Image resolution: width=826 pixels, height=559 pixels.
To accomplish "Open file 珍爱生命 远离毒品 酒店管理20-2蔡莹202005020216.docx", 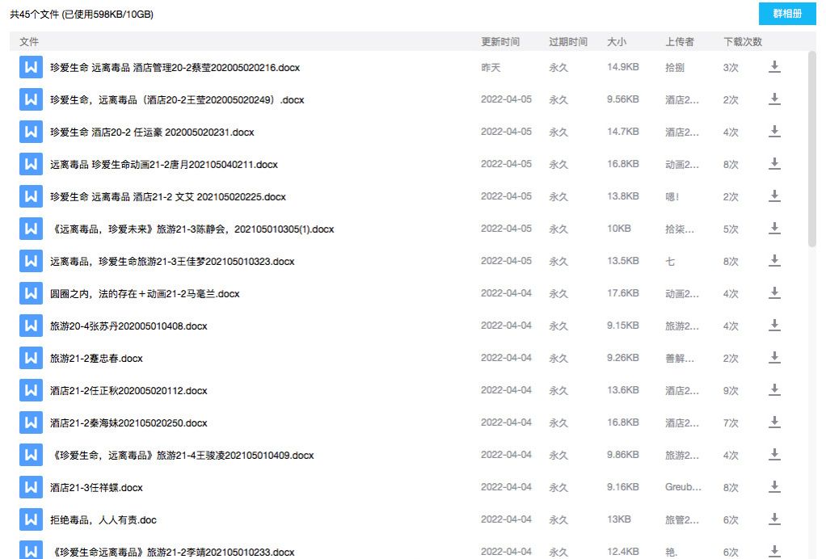I will [x=175, y=67].
